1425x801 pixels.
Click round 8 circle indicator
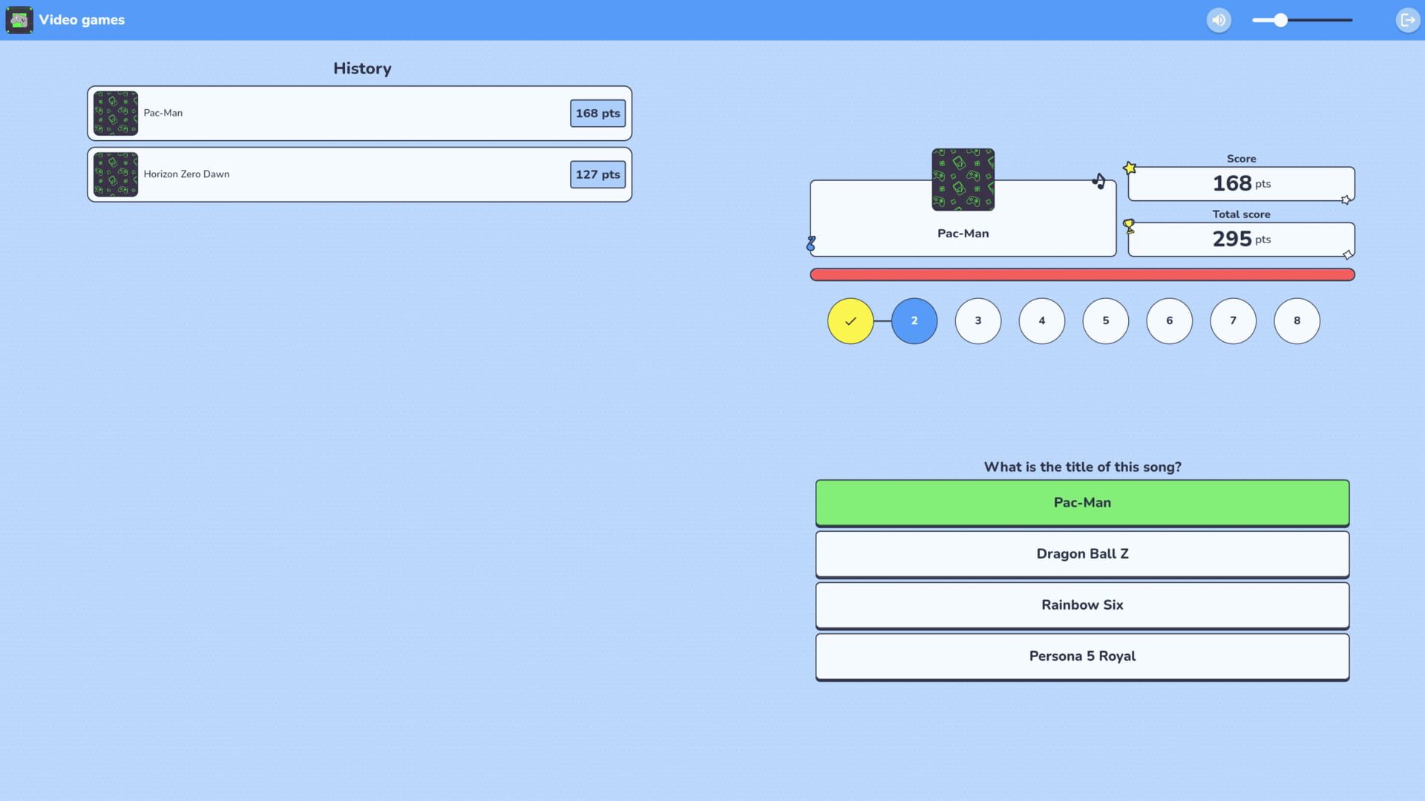click(x=1297, y=321)
